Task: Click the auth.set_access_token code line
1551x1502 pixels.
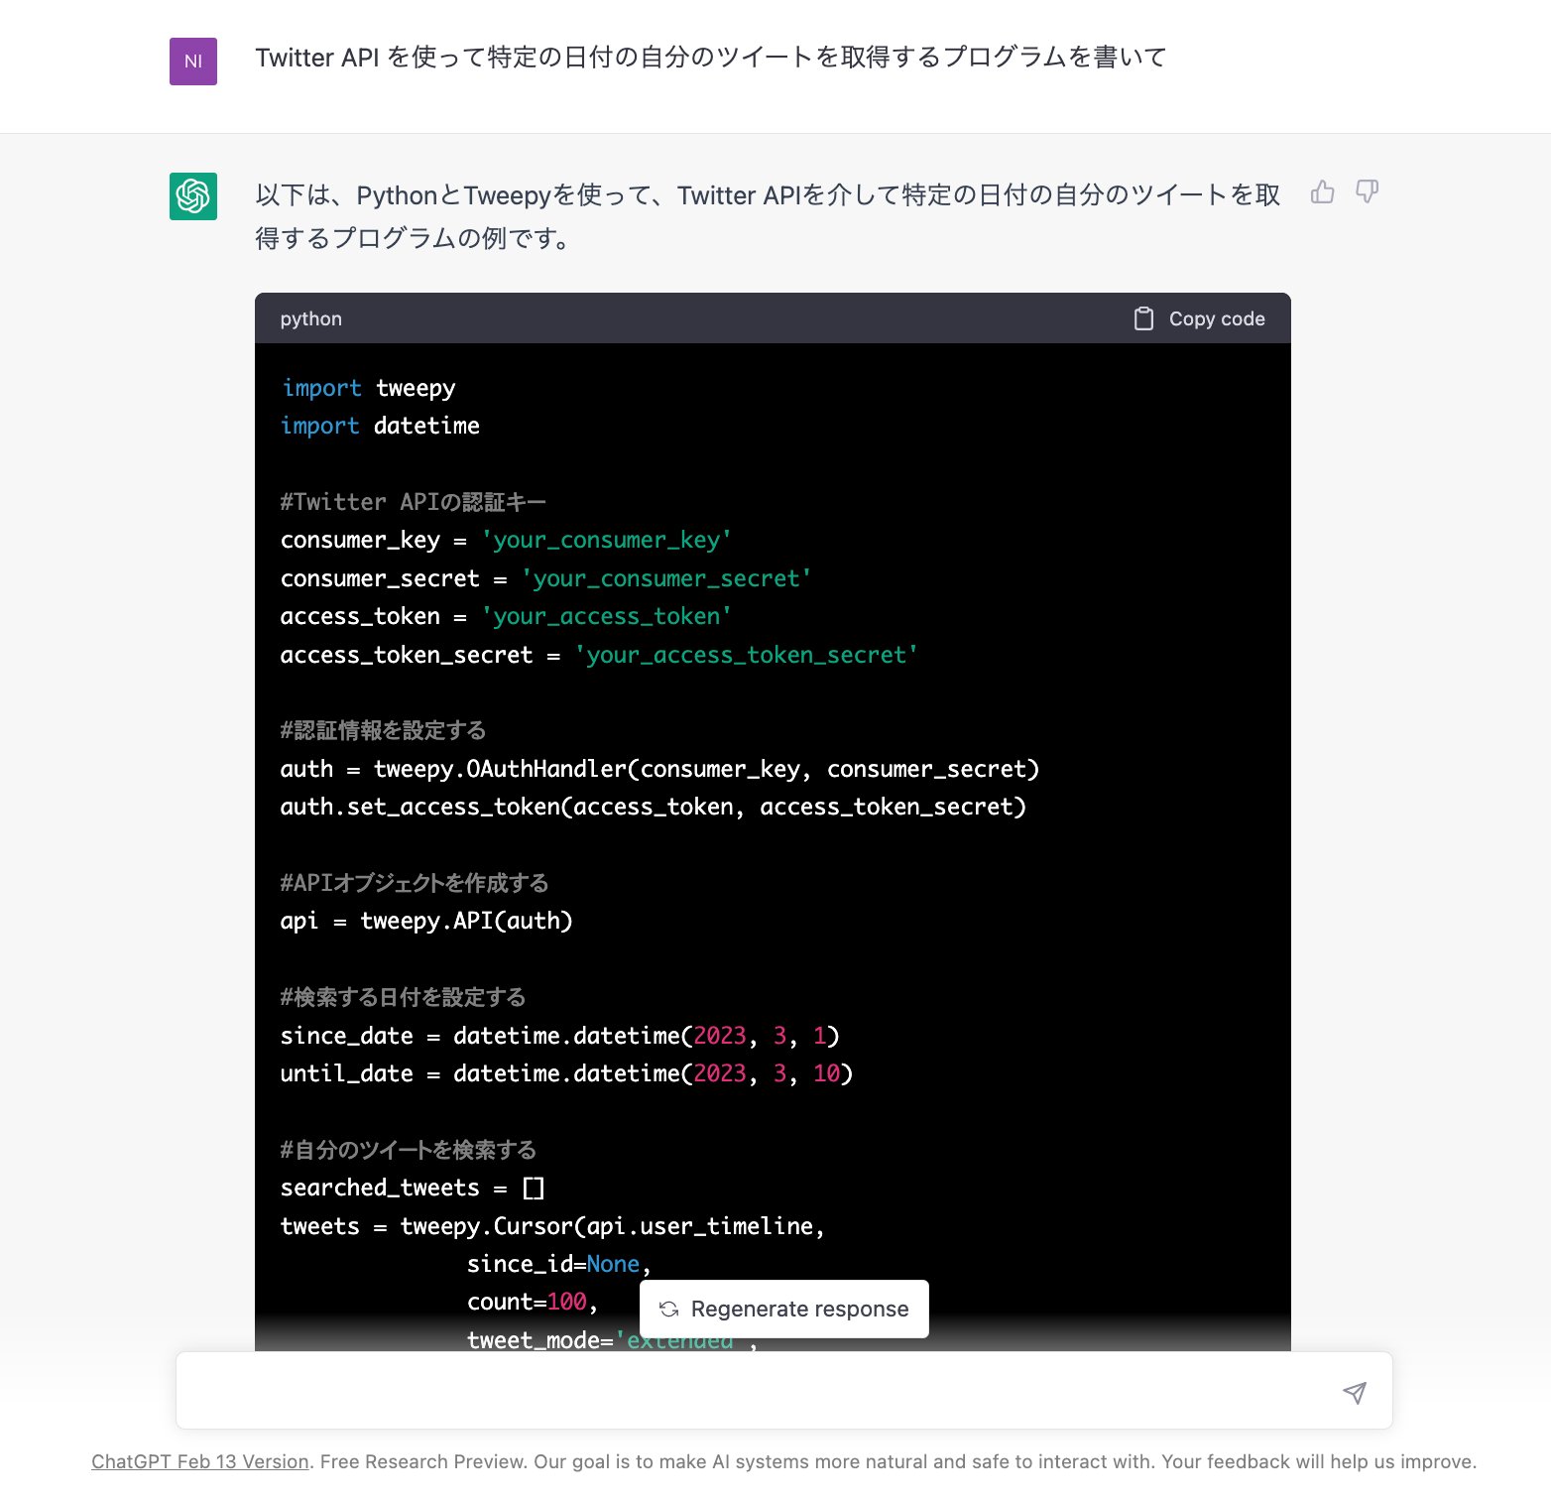Action: [x=653, y=807]
